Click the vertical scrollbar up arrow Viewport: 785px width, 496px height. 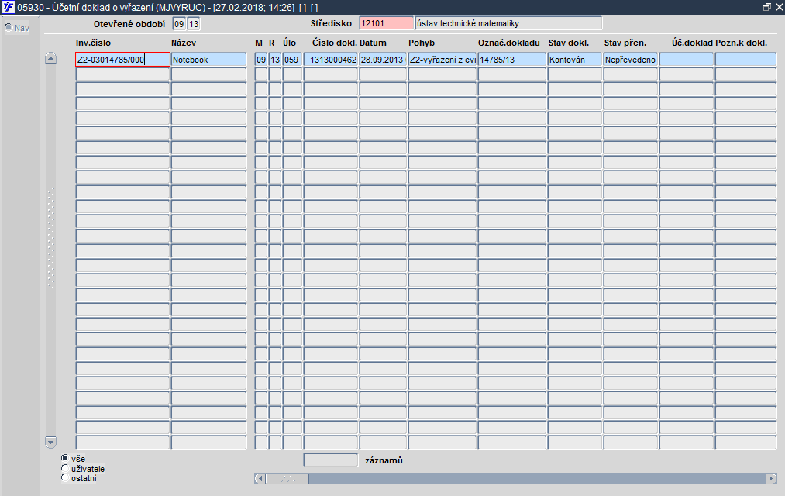tap(50, 58)
